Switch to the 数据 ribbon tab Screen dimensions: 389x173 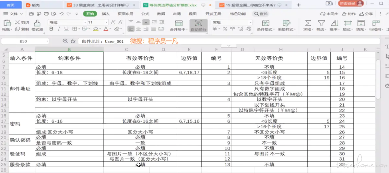point(161,14)
